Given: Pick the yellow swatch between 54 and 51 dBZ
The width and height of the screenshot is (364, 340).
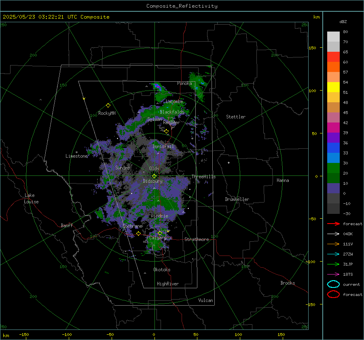Looking at the screenshot, I should (333, 87).
